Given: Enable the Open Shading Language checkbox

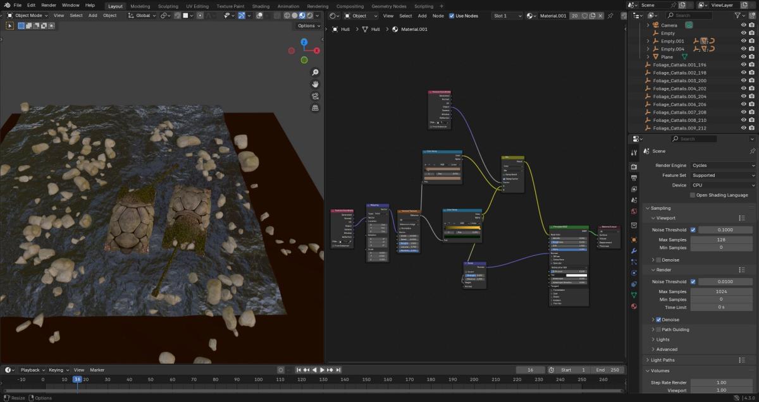Looking at the screenshot, I should (x=693, y=195).
